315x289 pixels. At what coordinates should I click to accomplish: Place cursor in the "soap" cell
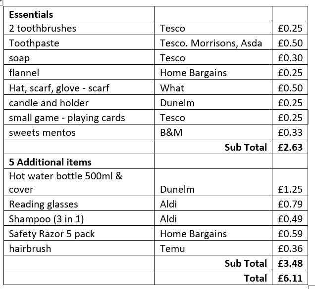click(19, 58)
